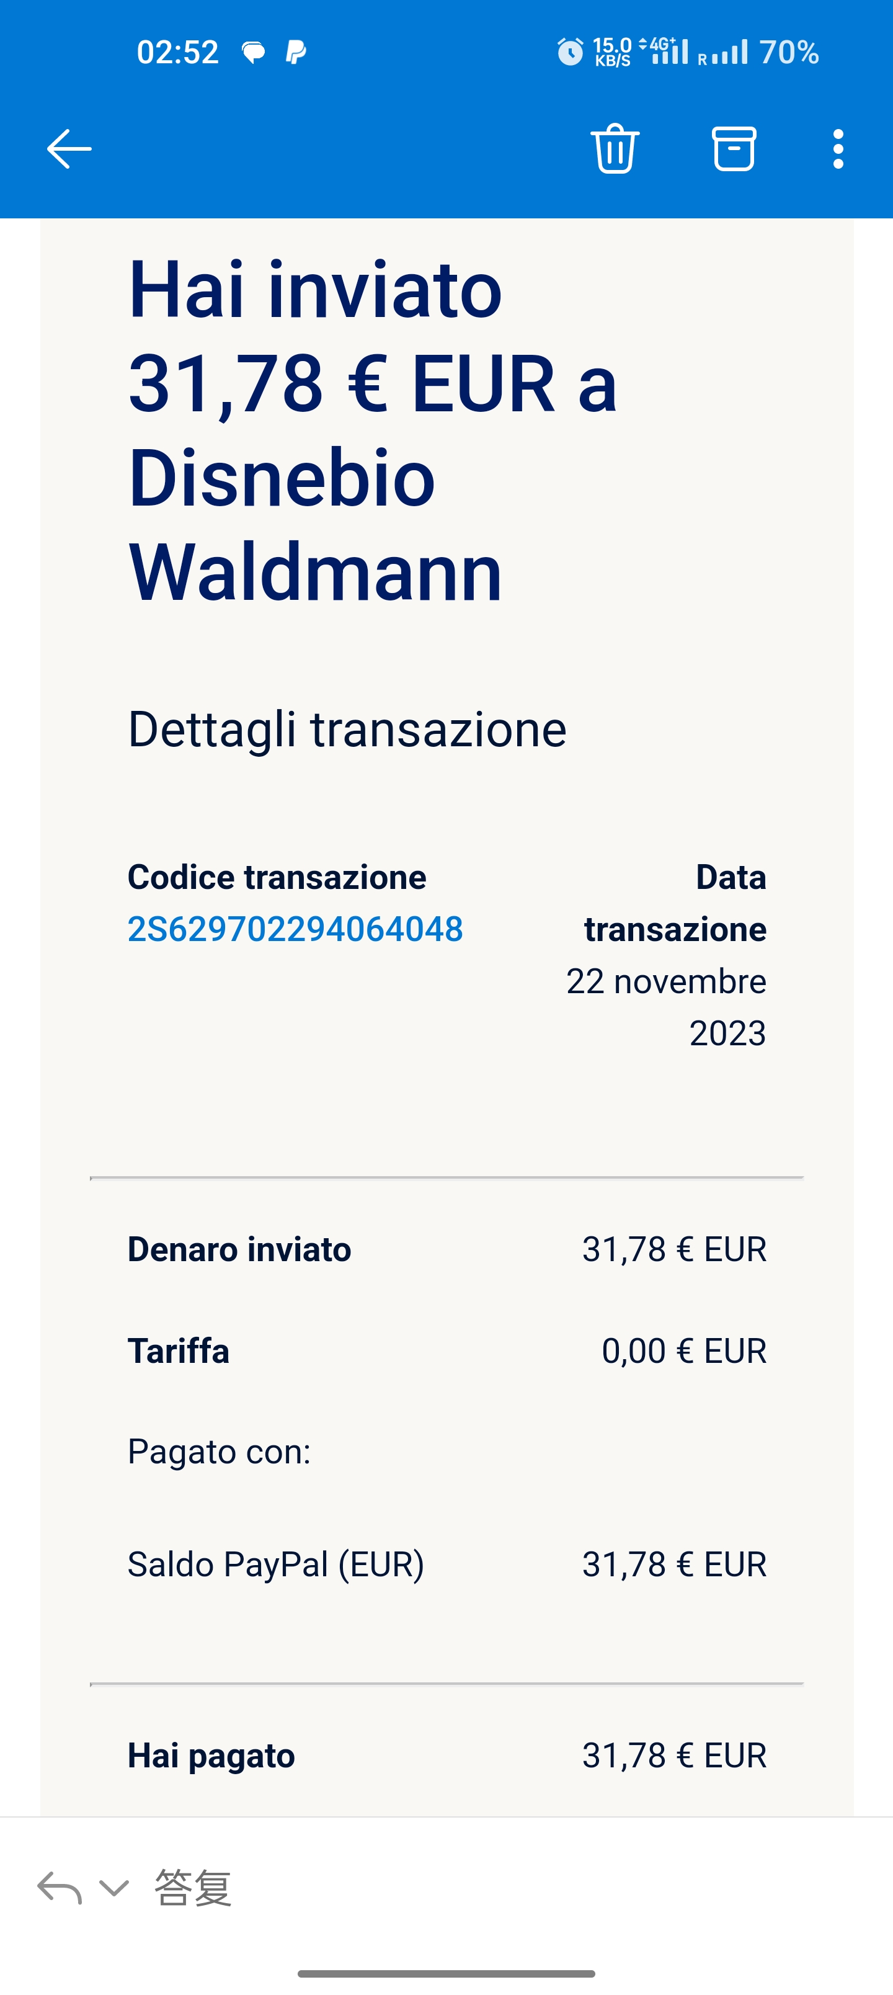Tap the Hai pagato total row
893x1995 pixels.
pos(446,1755)
